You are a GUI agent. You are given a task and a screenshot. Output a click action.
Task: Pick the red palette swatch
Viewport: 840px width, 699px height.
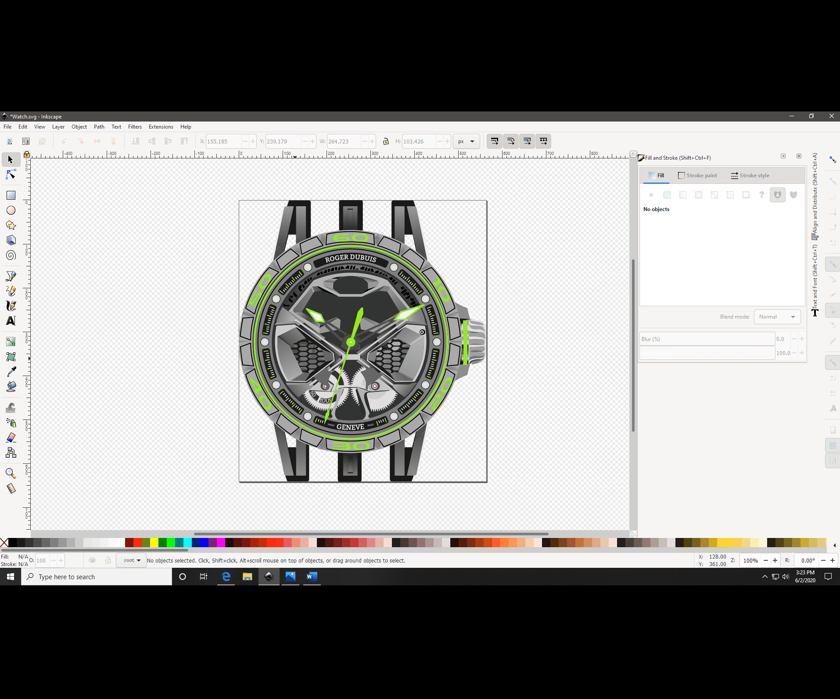[137, 543]
